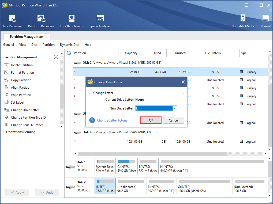Image resolution: width=273 pixels, height=204 pixels.
Task: Open the New Drive Letter dropdown arrow
Action: coord(175,108)
